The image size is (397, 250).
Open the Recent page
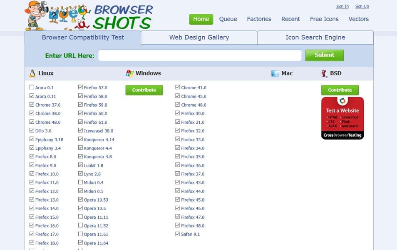290,19
